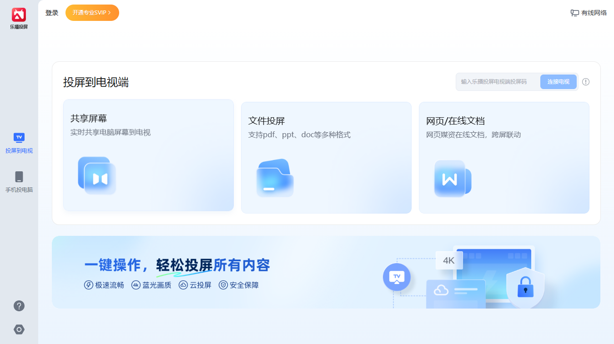Open the 投屏到电视 sidebar tab
The width and height of the screenshot is (614, 344).
click(x=19, y=143)
